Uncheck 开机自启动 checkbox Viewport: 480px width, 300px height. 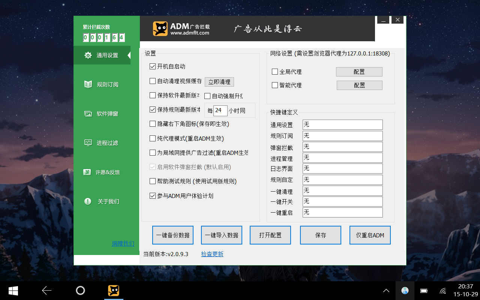(153, 66)
